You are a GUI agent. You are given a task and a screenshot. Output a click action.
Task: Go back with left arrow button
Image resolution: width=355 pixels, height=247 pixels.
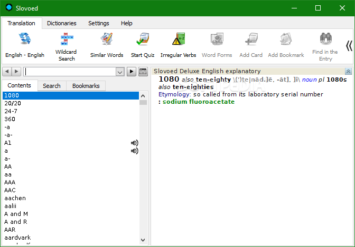tap(7, 72)
